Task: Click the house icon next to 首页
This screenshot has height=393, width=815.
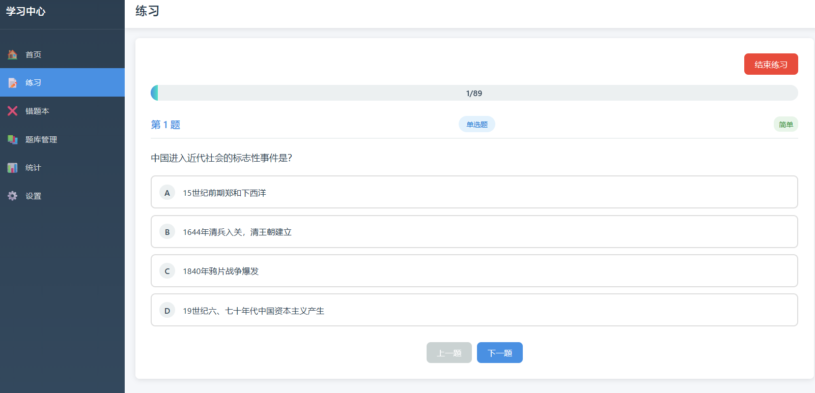Action: pos(13,54)
